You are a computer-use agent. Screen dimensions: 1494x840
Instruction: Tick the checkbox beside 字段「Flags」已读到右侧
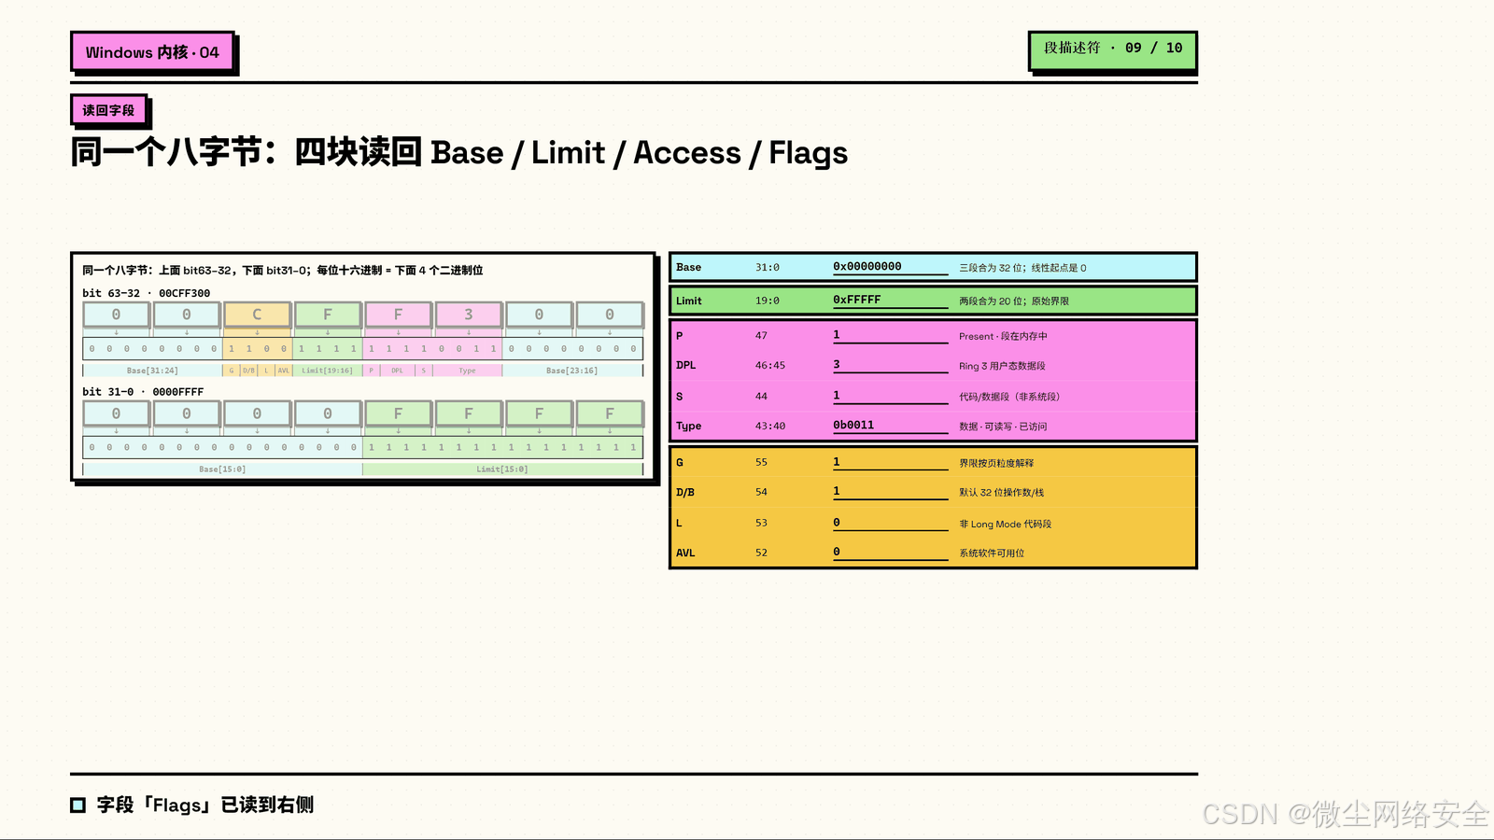[x=78, y=805]
